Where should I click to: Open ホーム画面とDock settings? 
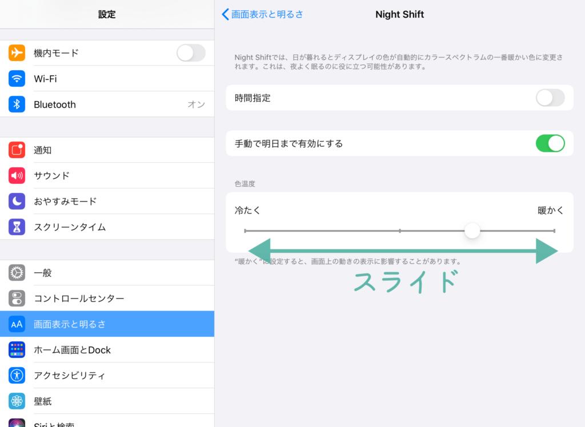pyautogui.click(x=107, y=350)
